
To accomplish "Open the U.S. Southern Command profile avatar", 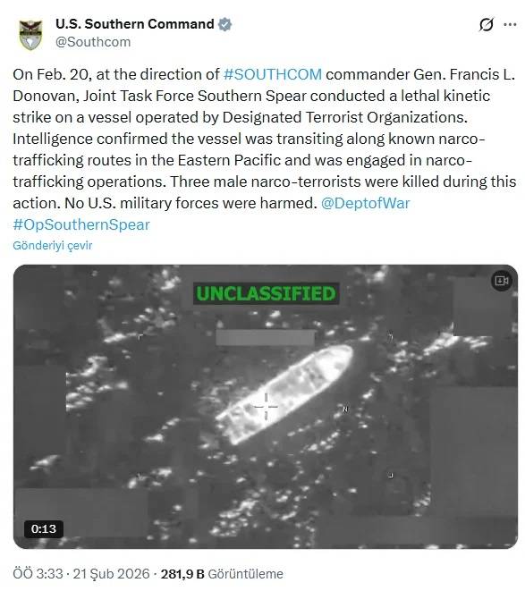I will [x=31, y=35].
